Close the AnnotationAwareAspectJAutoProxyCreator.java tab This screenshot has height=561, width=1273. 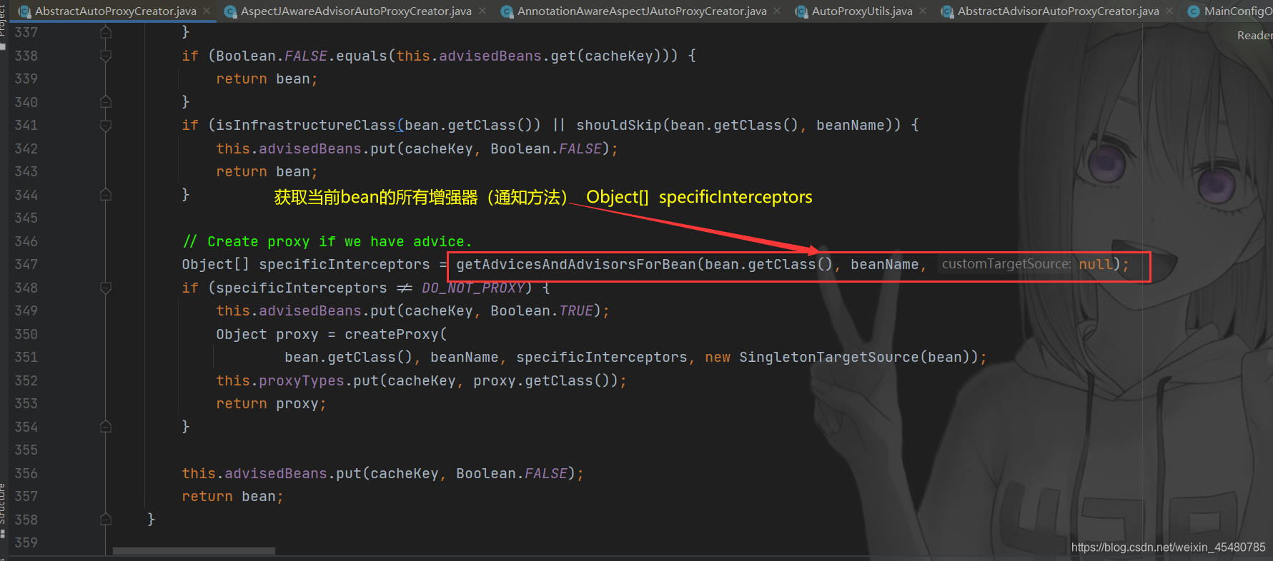pyautogui.click(x=777, y=11)
